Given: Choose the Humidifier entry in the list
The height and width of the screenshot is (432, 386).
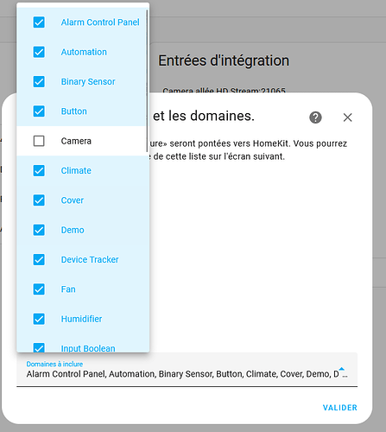Looking at the screenshot, I should pyautogui.click(x=83, y=319).
